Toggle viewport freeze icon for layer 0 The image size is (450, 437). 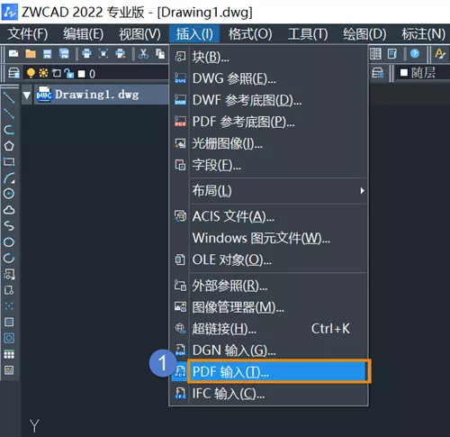pos(57,73)
